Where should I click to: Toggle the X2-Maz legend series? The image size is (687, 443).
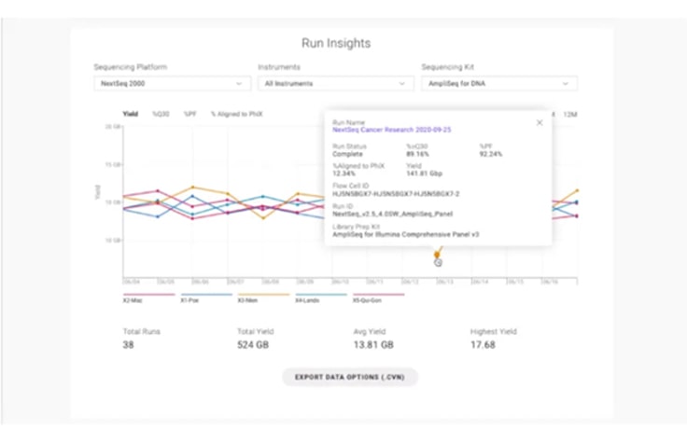click(x=136, y=300)
